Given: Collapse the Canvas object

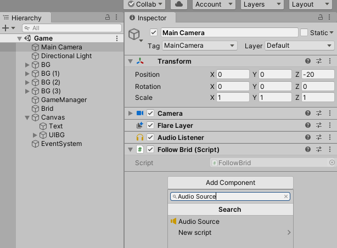Looking at the screenshot, I should (x=27, y=118).
